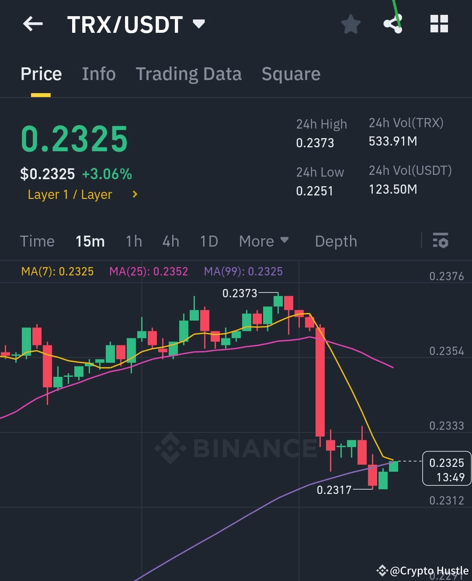Open the Square tab

(291, 74)
